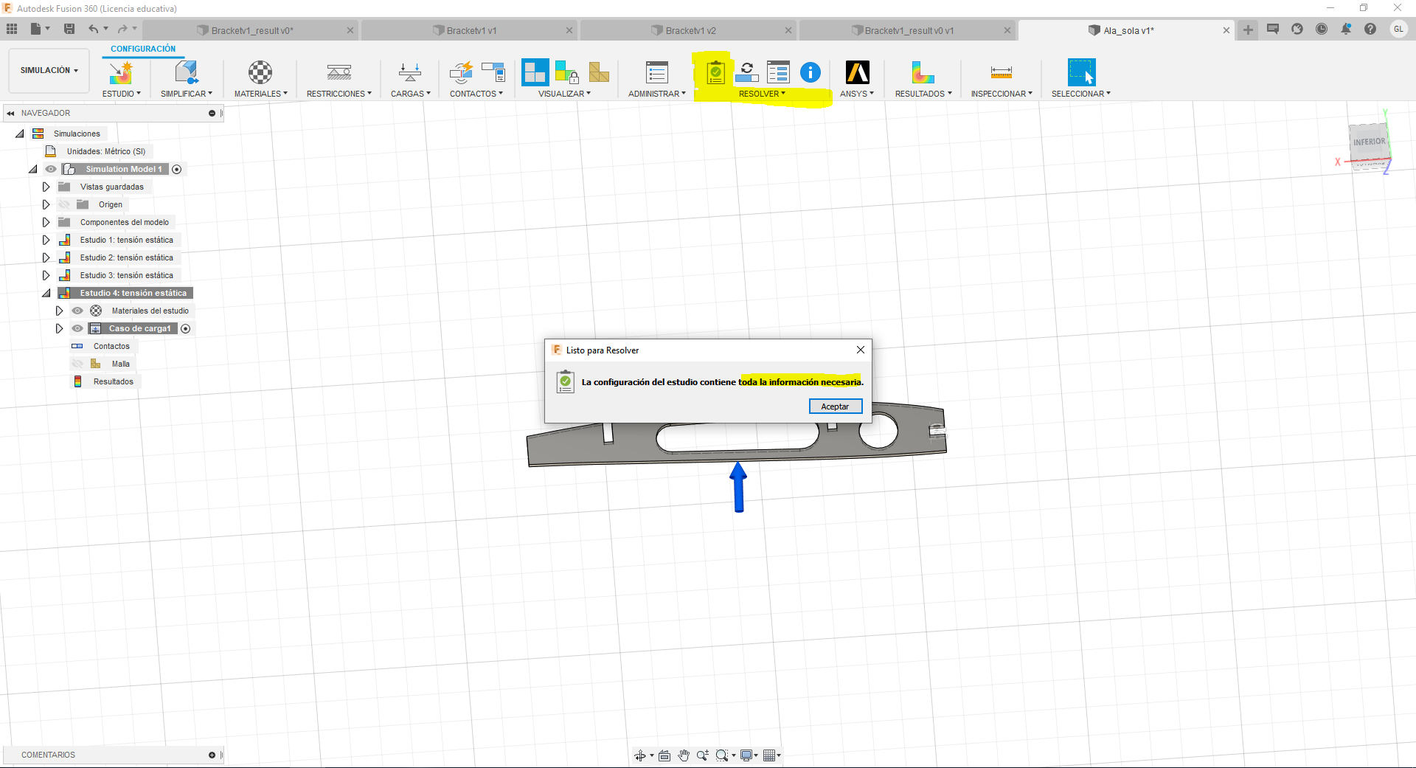The width and height of the screenshot is (1416, 768).
Task: Click the Structural Constraints icon
Action: click(339, 72)
